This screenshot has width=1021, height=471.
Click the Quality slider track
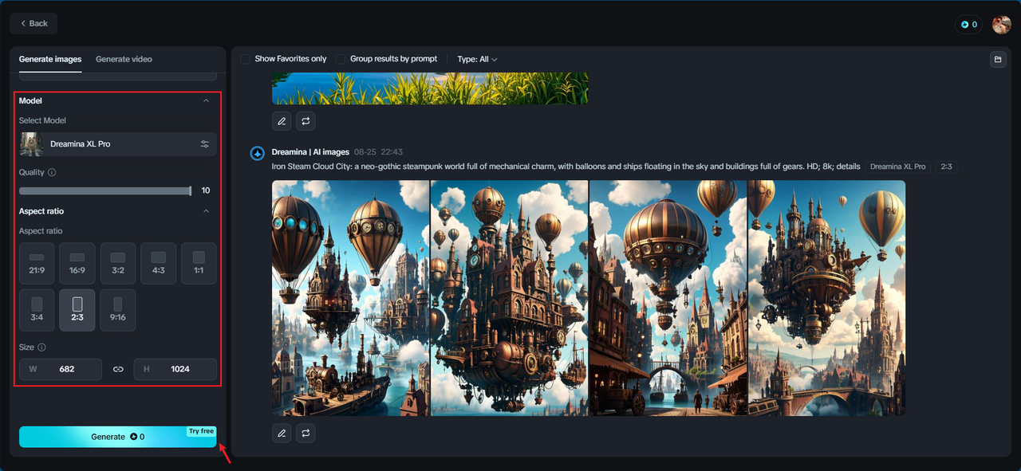[x=105, y=190]
